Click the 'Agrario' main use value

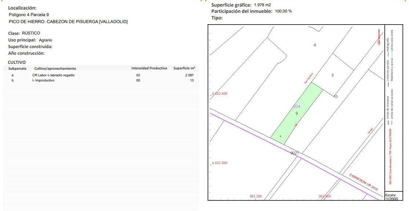coord(45,40)
